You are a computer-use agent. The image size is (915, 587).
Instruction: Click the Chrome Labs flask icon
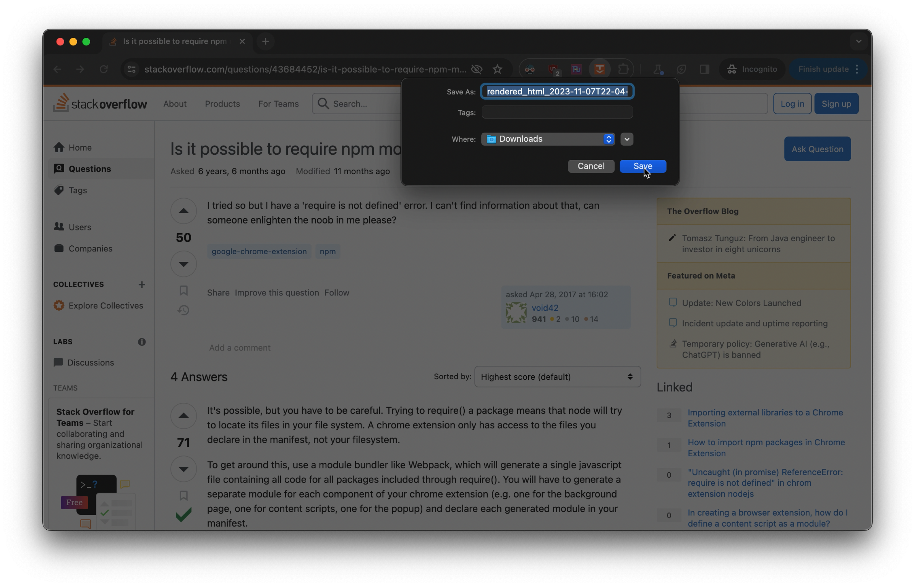[x=657, y=69]
